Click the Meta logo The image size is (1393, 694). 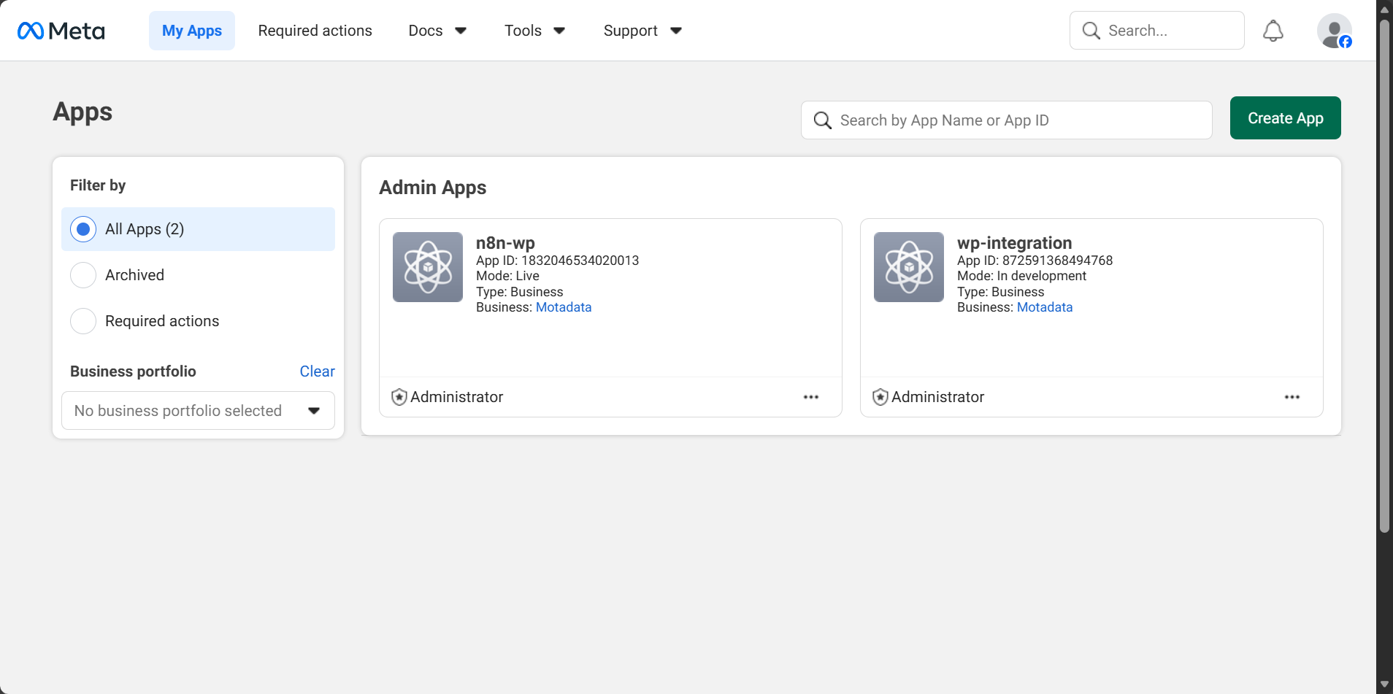[61, 31]
